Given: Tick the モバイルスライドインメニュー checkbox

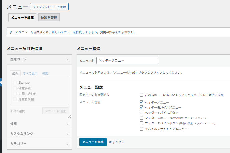Looking at the screenshot, I should (141, 128).
